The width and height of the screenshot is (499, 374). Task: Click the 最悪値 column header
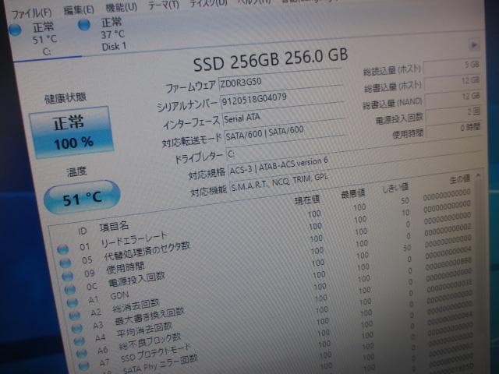[x=353, y=193]
